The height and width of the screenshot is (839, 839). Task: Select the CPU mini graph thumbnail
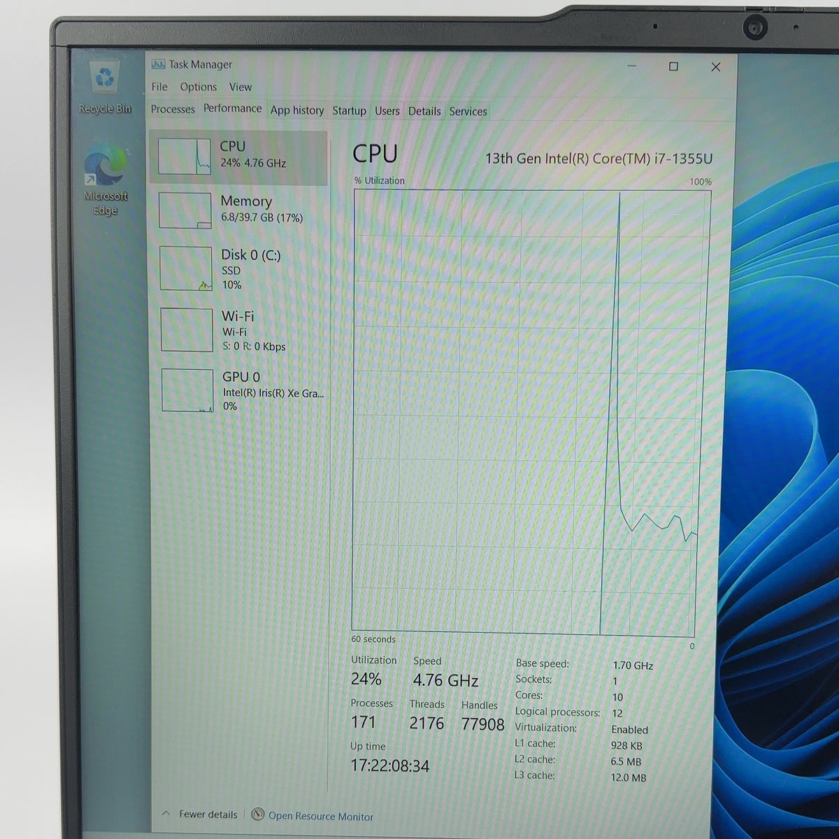point(185,156)
